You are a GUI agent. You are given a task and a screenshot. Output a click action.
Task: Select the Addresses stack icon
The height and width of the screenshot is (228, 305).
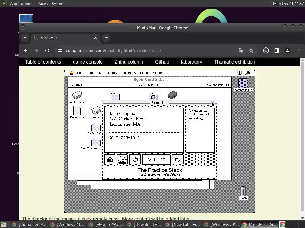[77, 97]
